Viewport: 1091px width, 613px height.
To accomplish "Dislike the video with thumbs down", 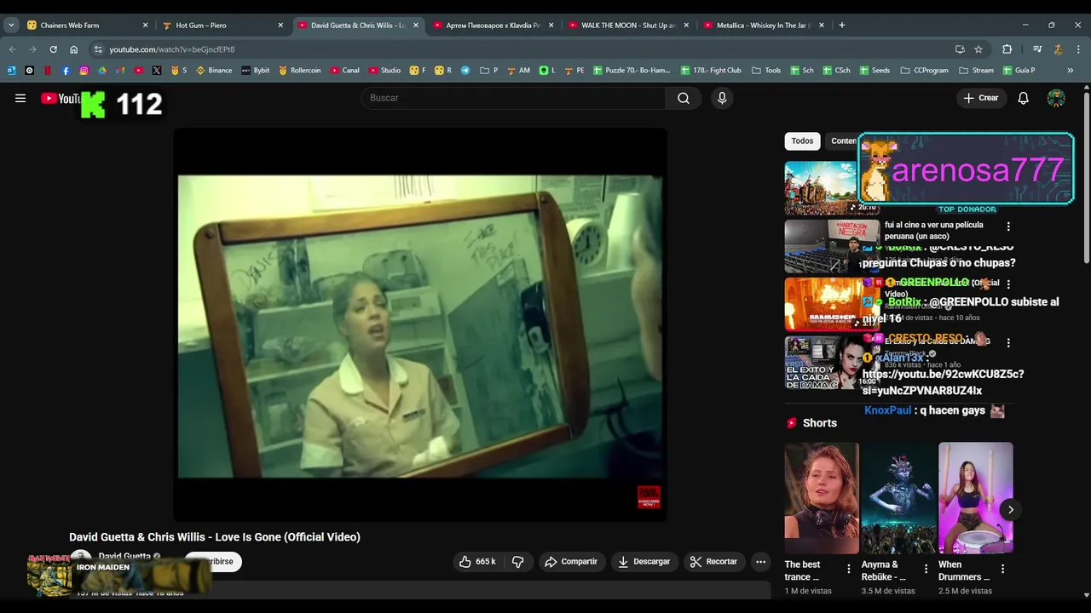I will (517, 562).
